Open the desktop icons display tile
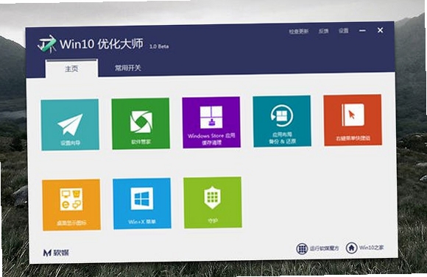The image size is (427, 277). [71, 205]
